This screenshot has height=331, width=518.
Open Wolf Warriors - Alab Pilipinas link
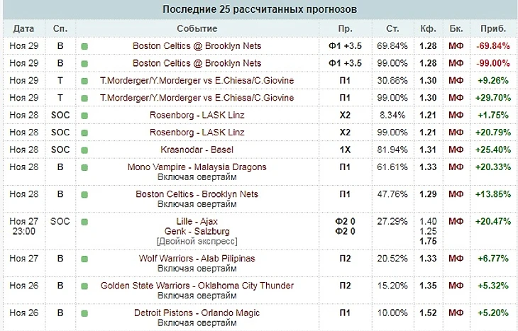[197, 259]
